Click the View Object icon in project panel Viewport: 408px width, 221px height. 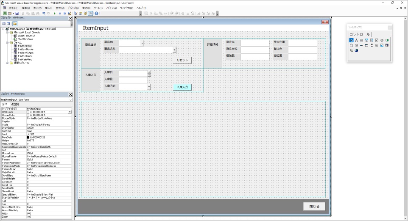(x=8, y=24)
